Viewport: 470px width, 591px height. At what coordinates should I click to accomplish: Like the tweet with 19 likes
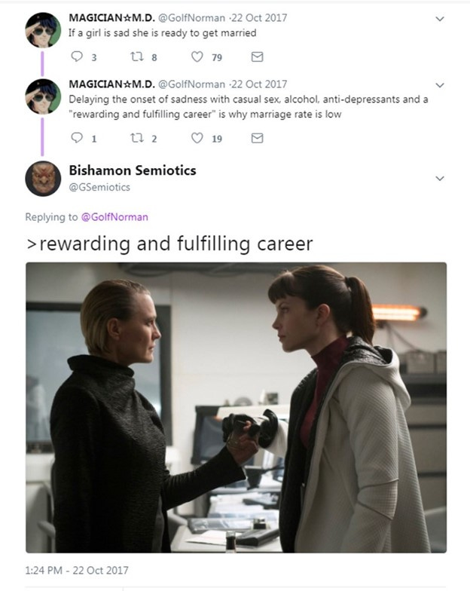(x=197, y=138)
